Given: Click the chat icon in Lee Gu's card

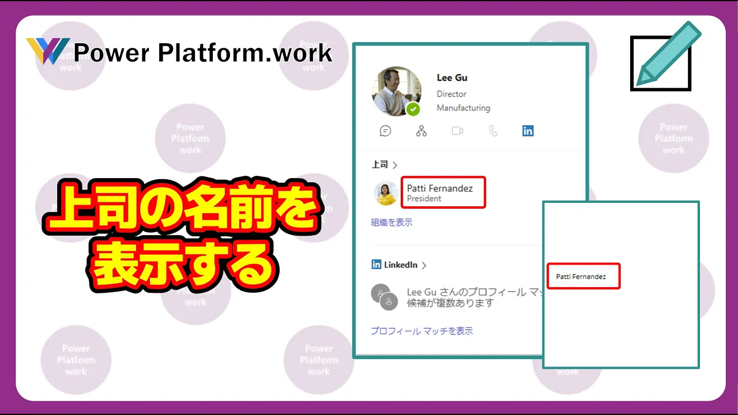Looking at the screenshot, I should pos(385,131).
